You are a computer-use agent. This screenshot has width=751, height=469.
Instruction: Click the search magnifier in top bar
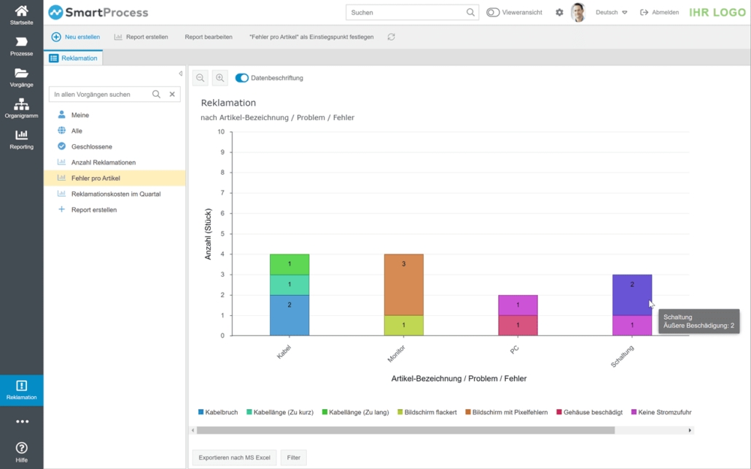coord(470,12)
